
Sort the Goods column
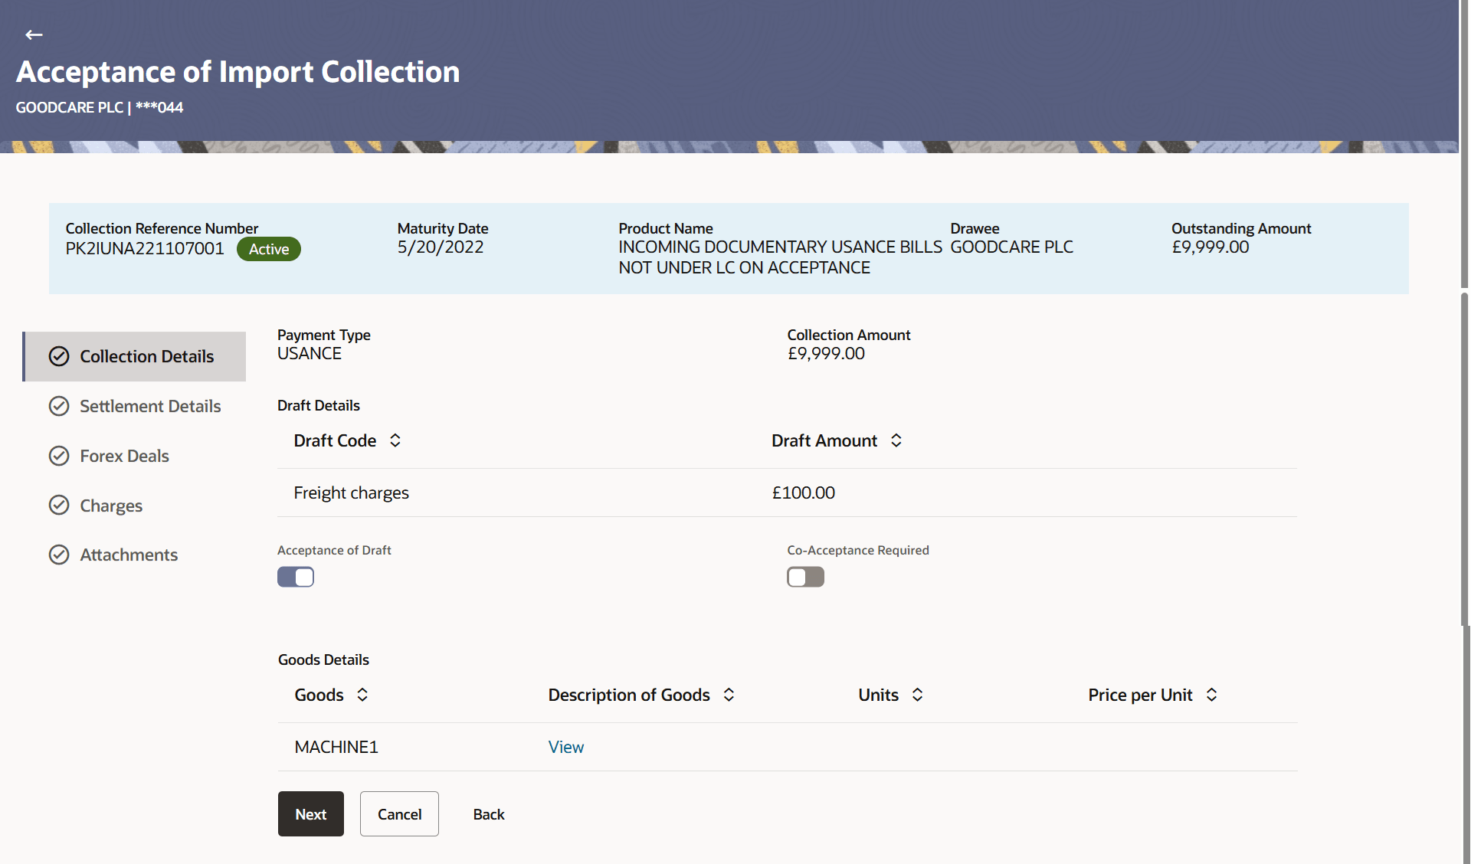coord(362,695)
